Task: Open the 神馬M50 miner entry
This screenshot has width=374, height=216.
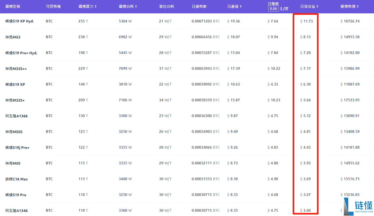Action: (x=13, y=163)
